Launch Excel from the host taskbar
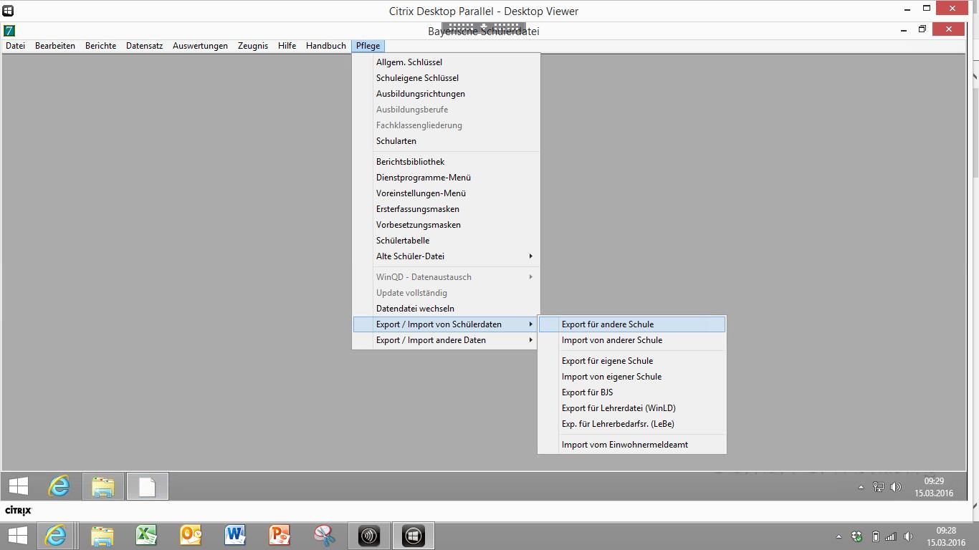This screenshot has width=979, height=550. click(x=146, y=535)
